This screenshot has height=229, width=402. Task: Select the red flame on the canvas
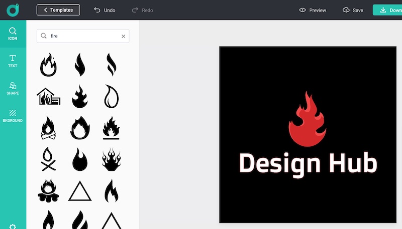pos(307,119)
